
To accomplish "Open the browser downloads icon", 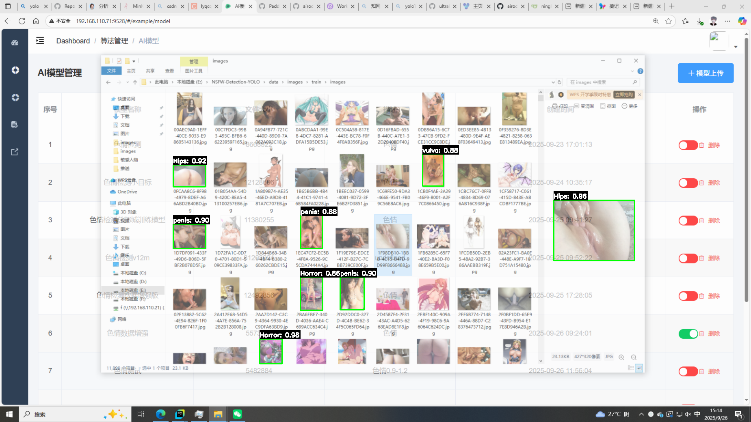I will pyautogui.click(x=700, y=21).
